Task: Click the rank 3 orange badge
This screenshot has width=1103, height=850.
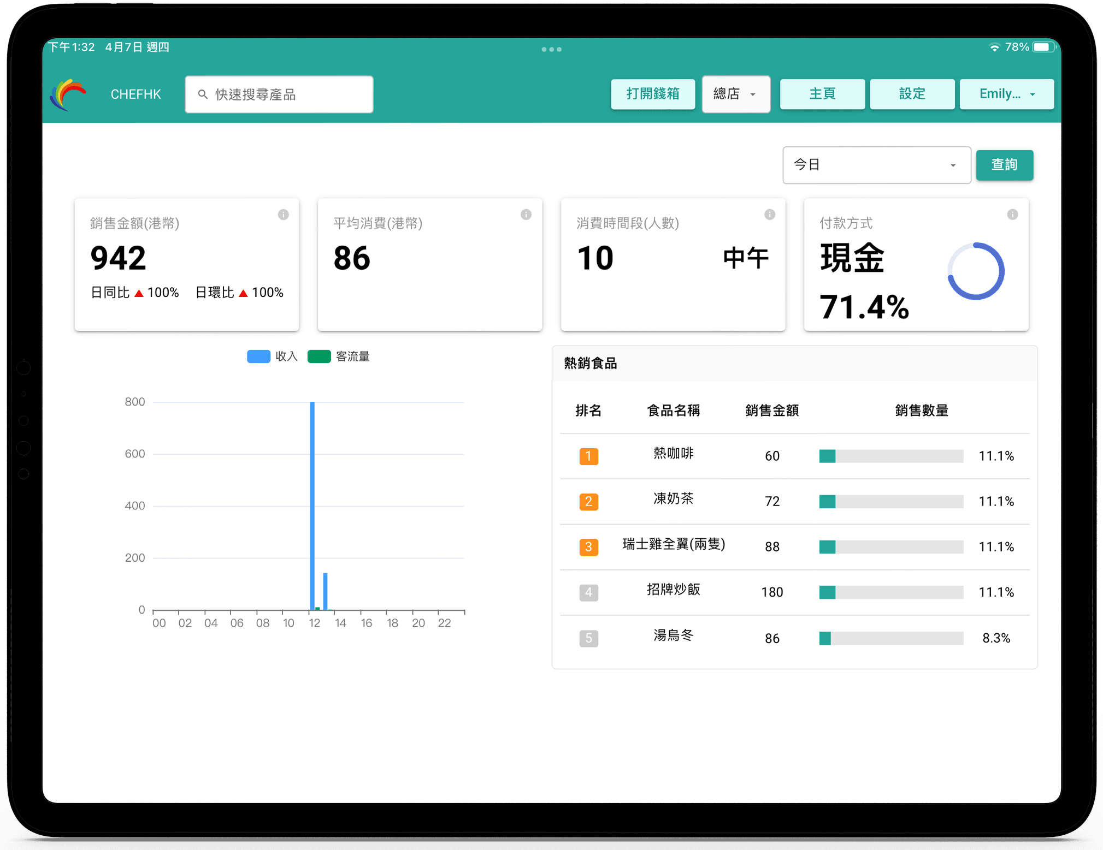Action: tap(588, 546)
